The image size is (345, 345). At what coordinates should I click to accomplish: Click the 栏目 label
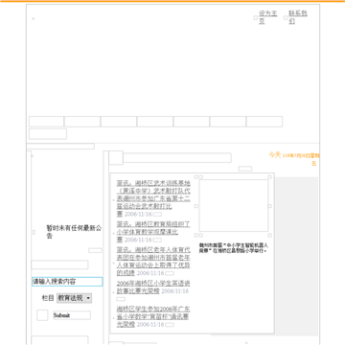point(48,298)
